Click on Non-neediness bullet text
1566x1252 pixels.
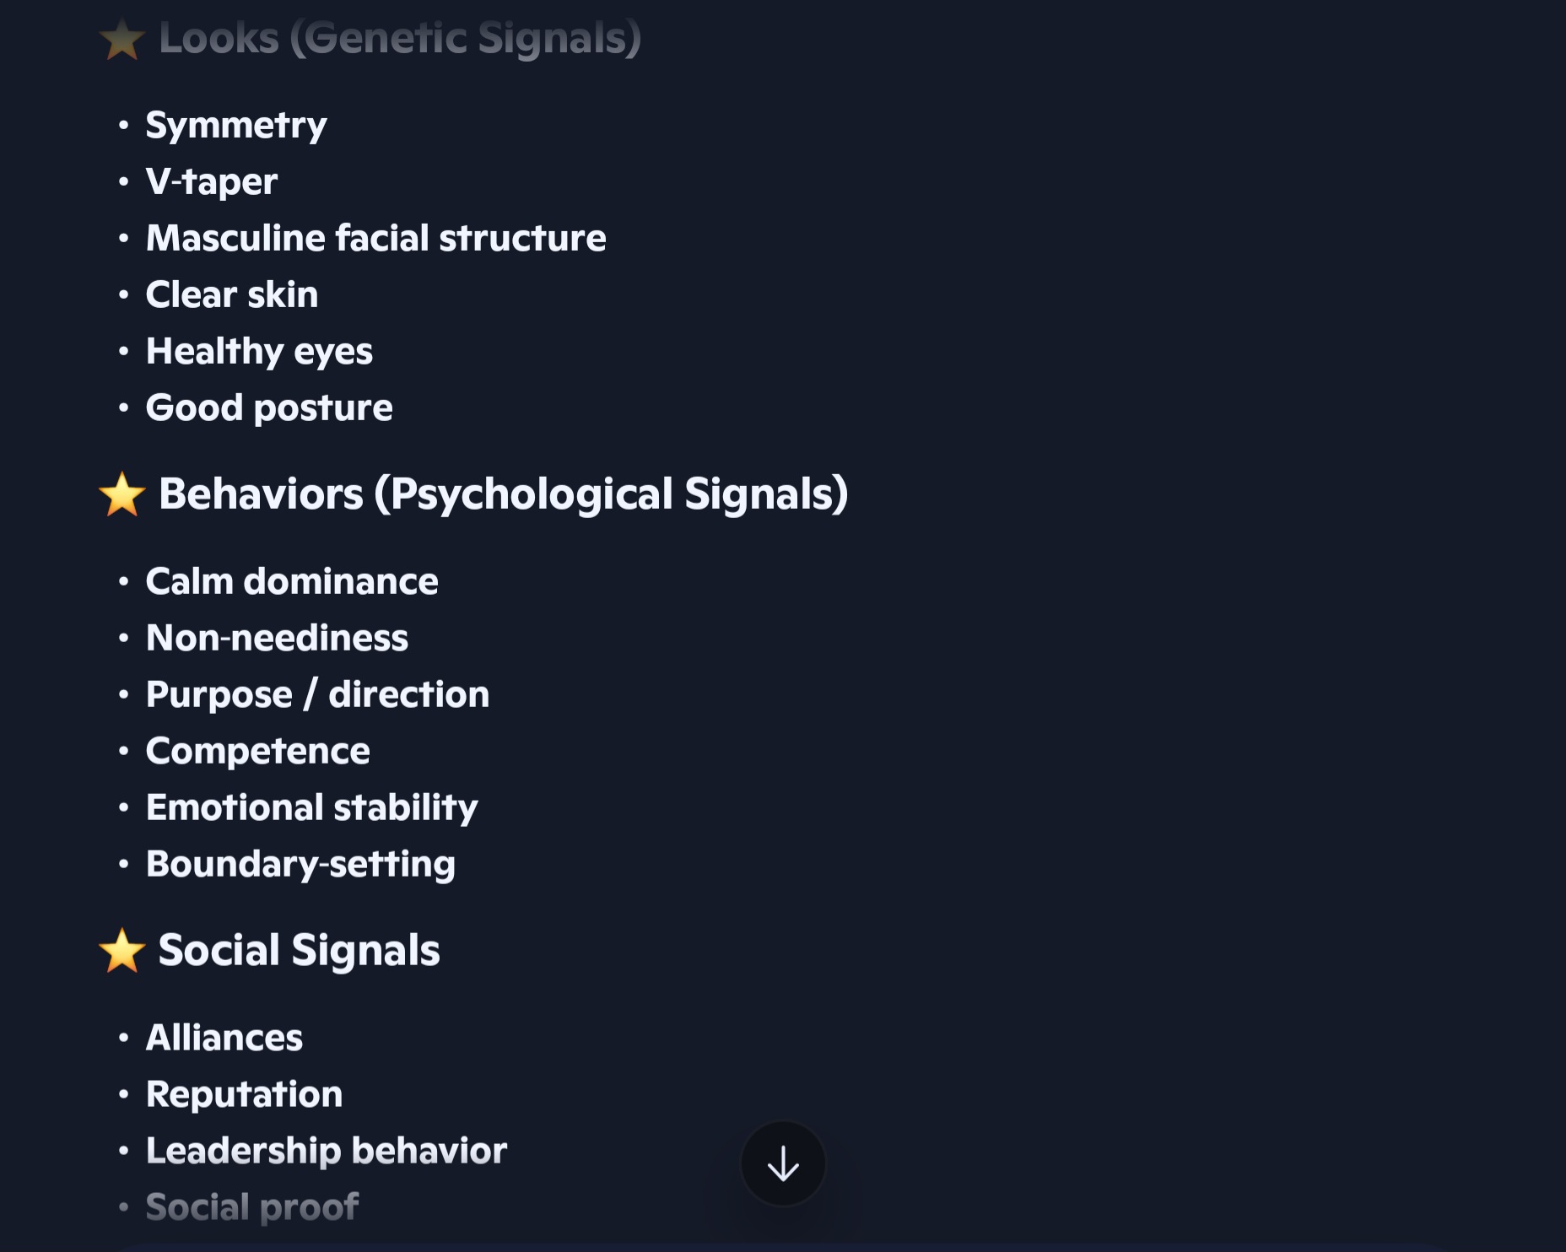coord(277,638)
